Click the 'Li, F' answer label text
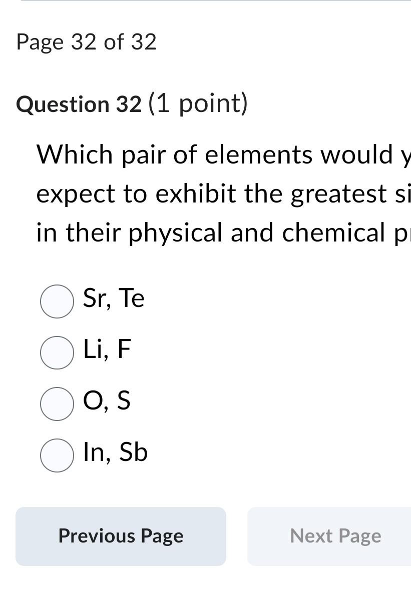 pos(106,349)
